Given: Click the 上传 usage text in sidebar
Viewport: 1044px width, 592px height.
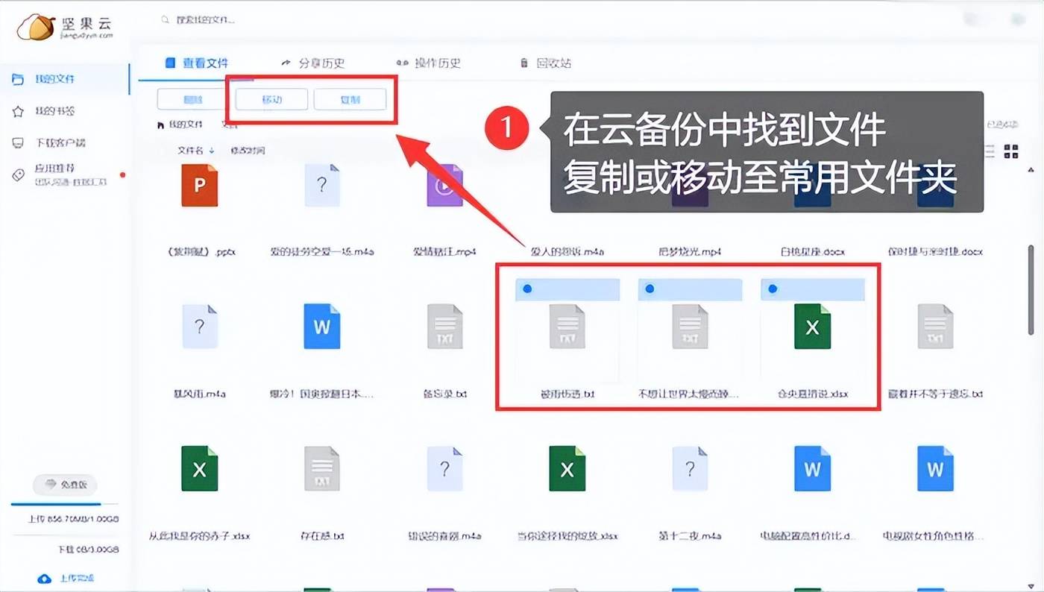Looking at the screenshot, I should coord(73,519).
